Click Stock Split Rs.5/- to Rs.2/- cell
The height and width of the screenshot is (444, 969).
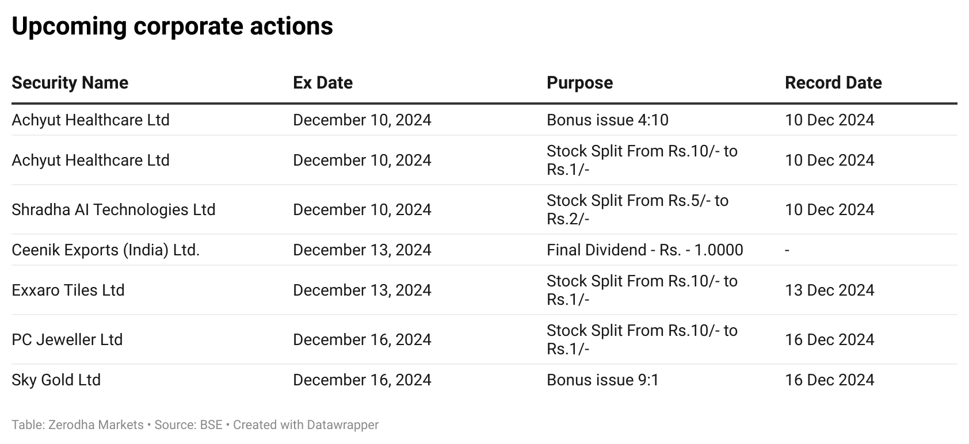coord(638,209)
